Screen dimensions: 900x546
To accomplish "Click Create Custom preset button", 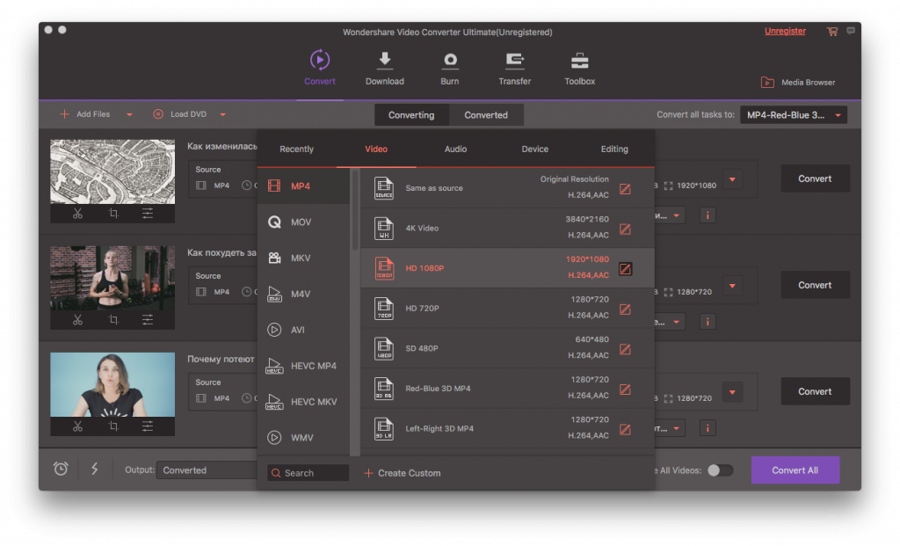I will click(x=403, y=473).
